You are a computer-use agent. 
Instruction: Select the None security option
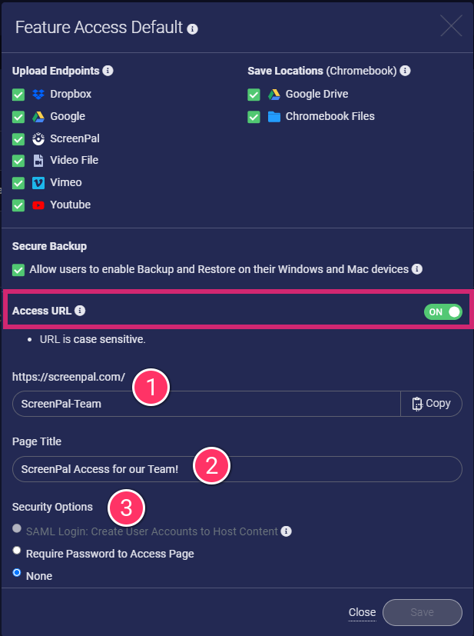coord(17,573)
